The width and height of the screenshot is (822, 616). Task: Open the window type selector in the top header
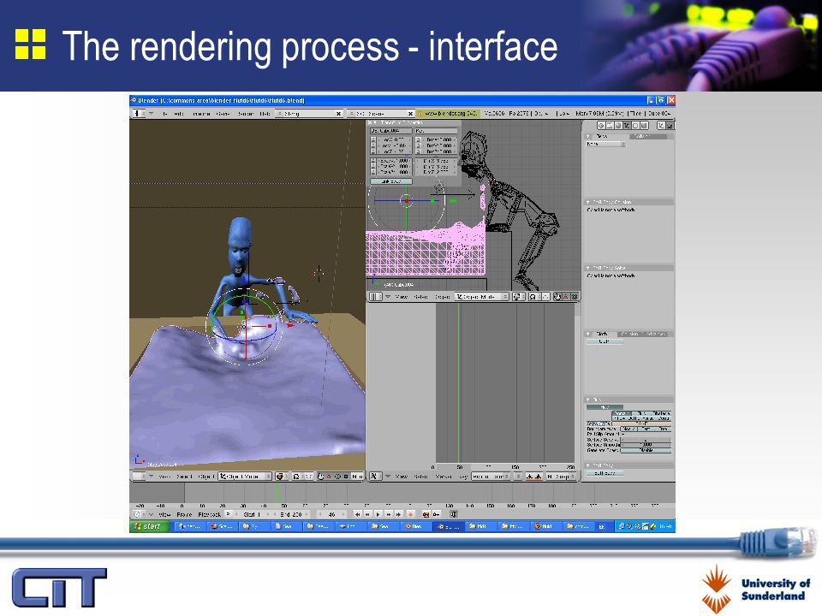(139, 113)
